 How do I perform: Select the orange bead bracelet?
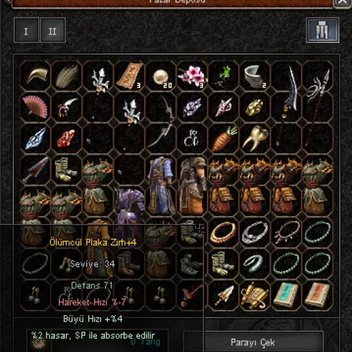coord(223,232)
